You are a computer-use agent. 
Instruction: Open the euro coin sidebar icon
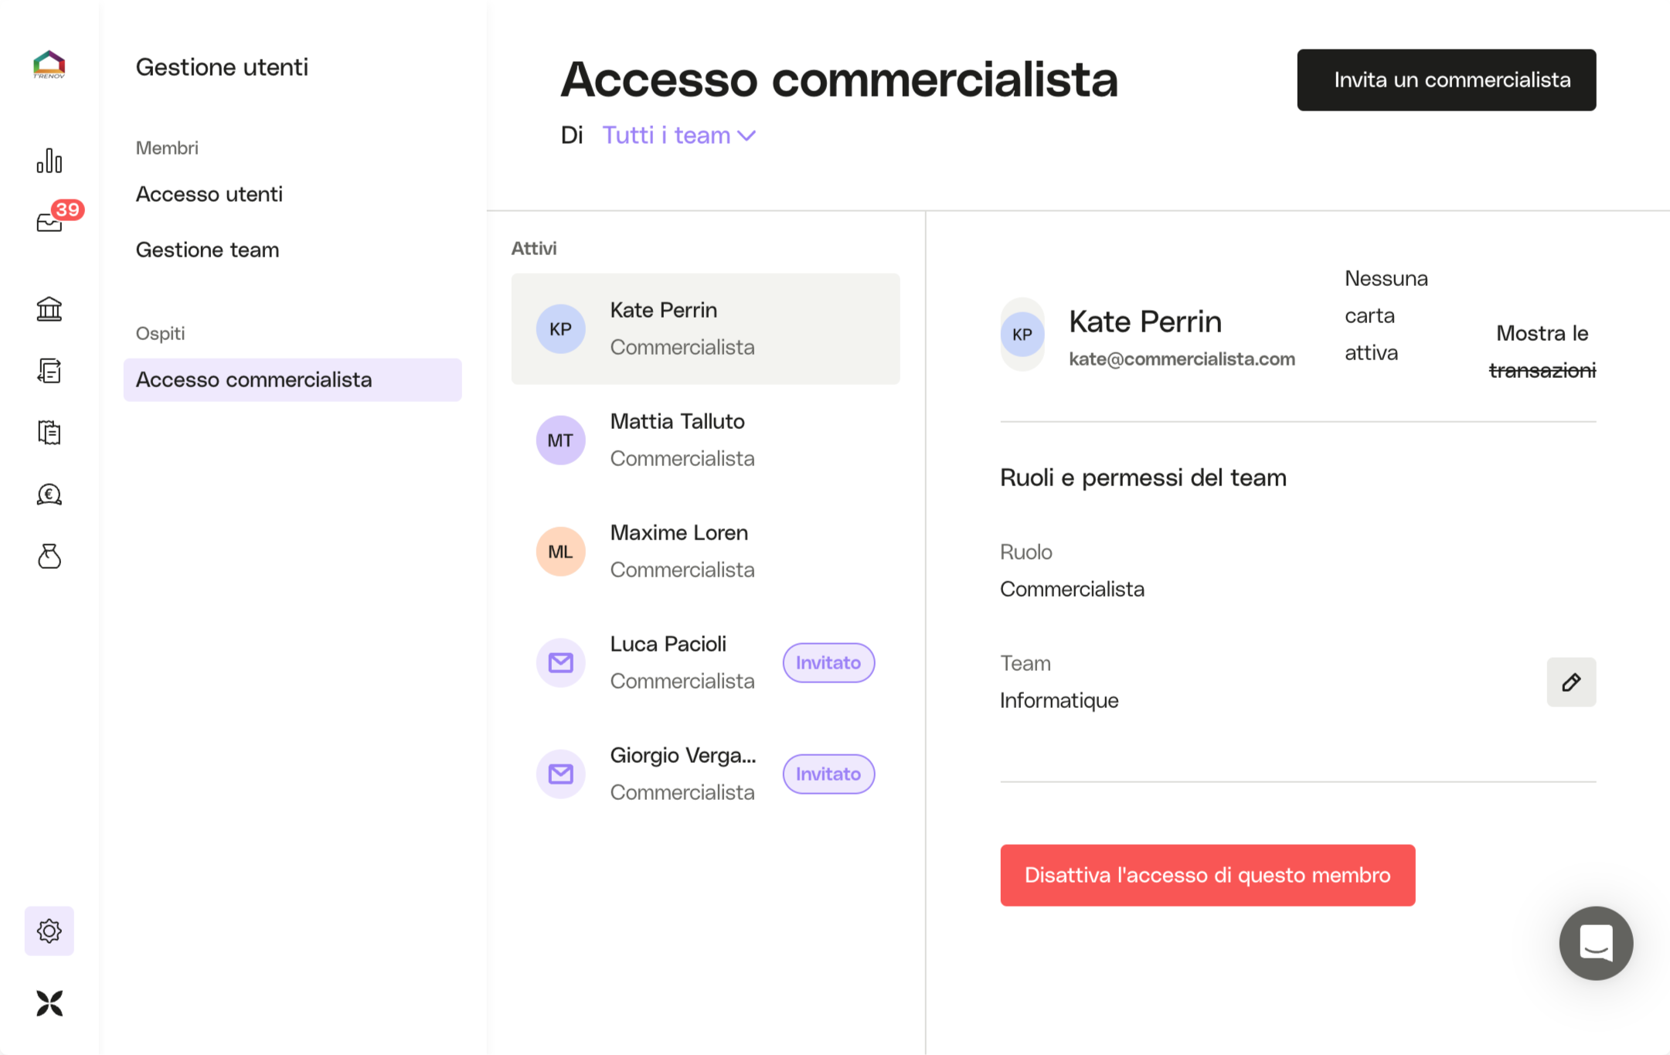49,495
